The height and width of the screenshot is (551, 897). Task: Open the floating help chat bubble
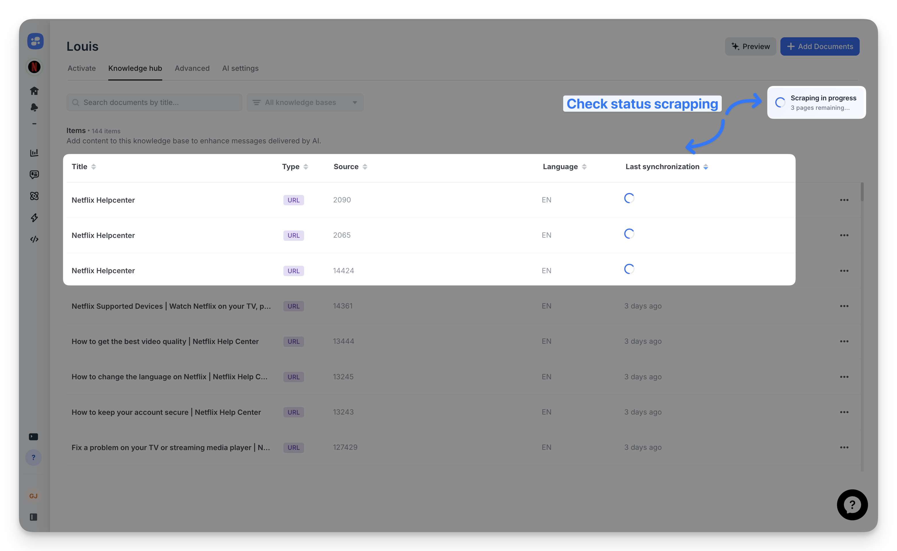[x=852, y=505]
